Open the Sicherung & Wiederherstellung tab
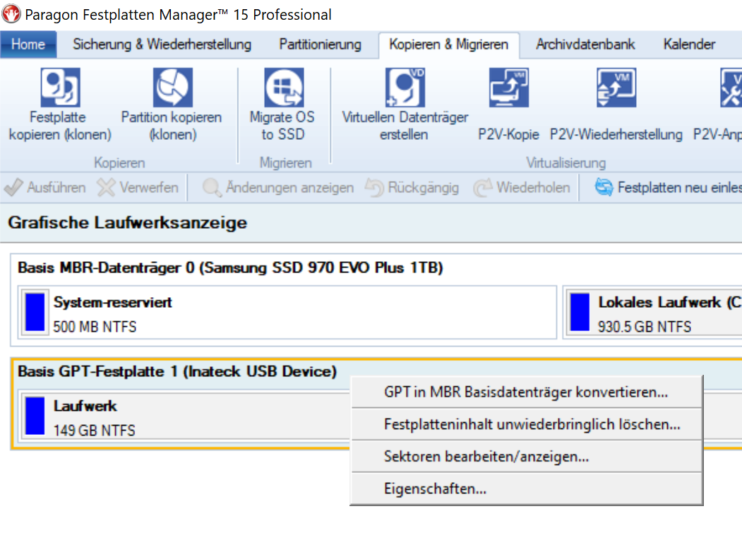Image resolution: width=742 pixels, height=552 pixels. click(162, 44)
